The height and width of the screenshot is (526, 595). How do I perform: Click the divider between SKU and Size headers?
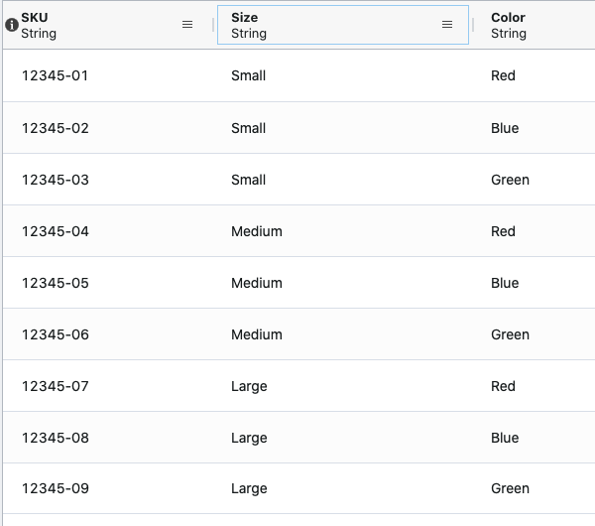click(213, 25)
